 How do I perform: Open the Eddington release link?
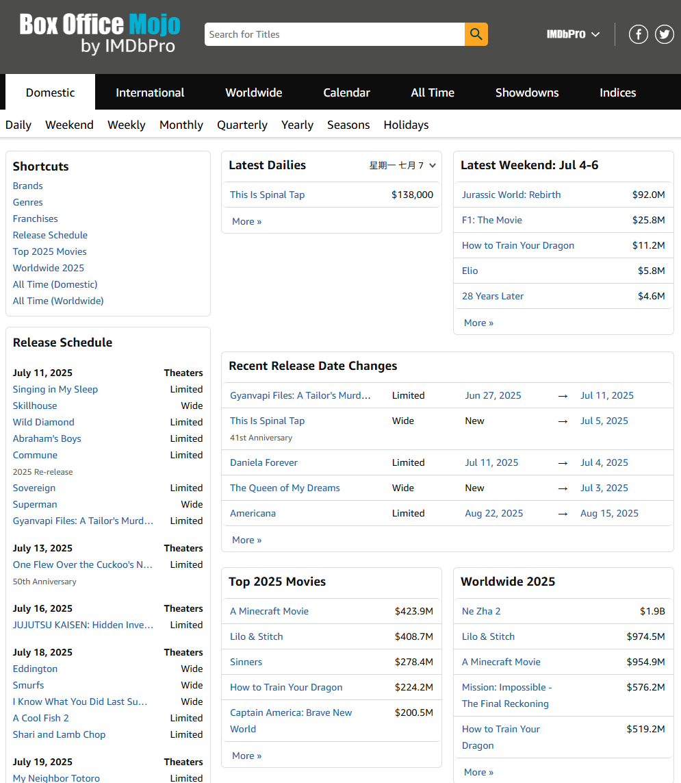(x=35, y=669)
